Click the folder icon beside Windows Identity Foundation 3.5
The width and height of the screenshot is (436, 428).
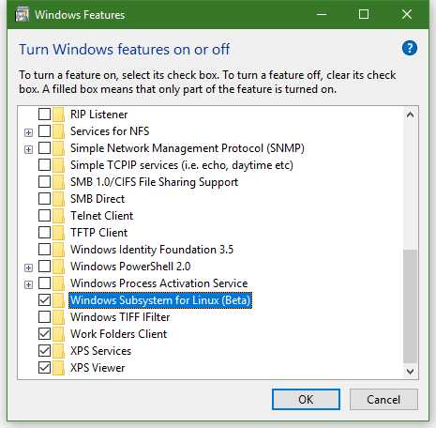[x=58, y=250]
